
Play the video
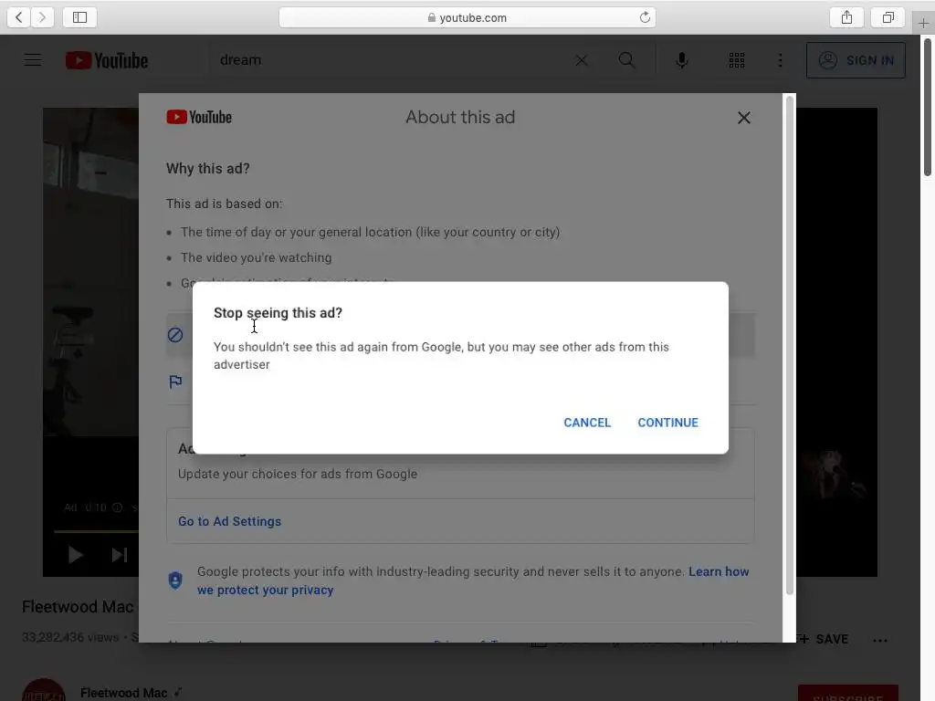point(75,555)
